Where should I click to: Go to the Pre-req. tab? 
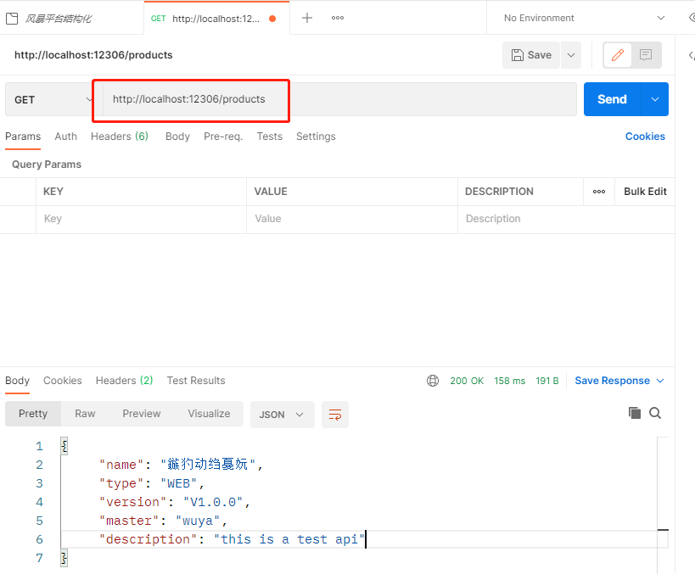(223, 137)
